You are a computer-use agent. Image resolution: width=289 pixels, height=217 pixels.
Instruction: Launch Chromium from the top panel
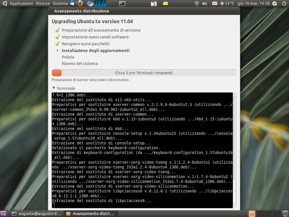coord(90,3)
